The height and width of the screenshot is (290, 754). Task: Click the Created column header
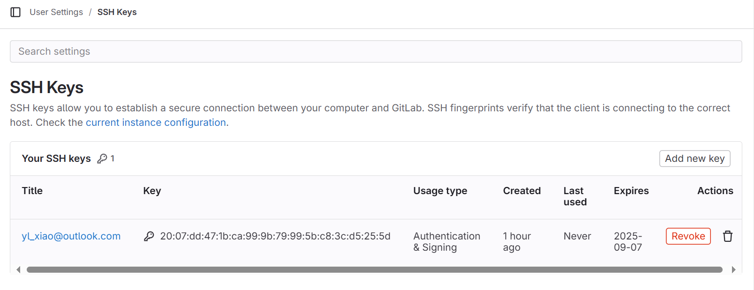[522, 191]
